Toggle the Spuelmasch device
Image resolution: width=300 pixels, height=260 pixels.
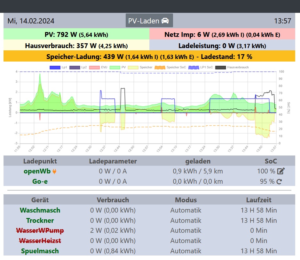click(40, 251)
